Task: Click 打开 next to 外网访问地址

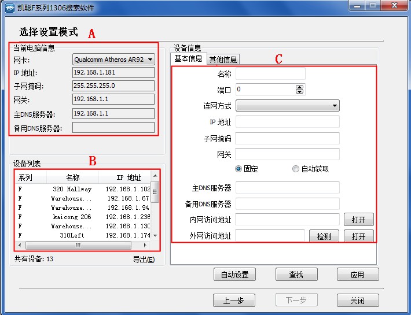Action: tap(358, 236)
